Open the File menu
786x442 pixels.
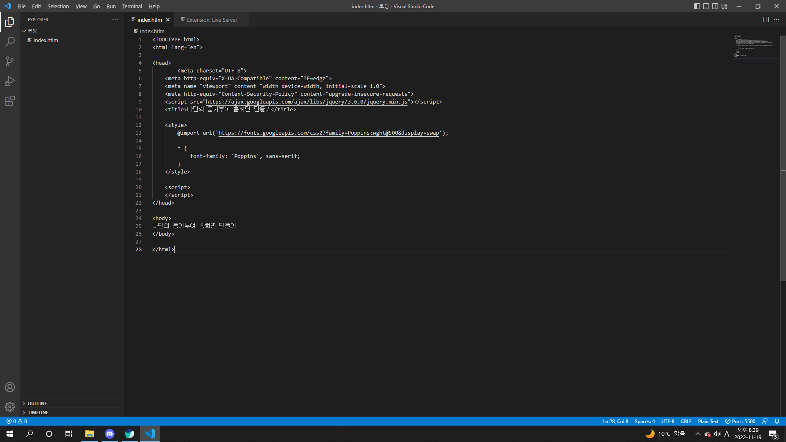(22, 6)
